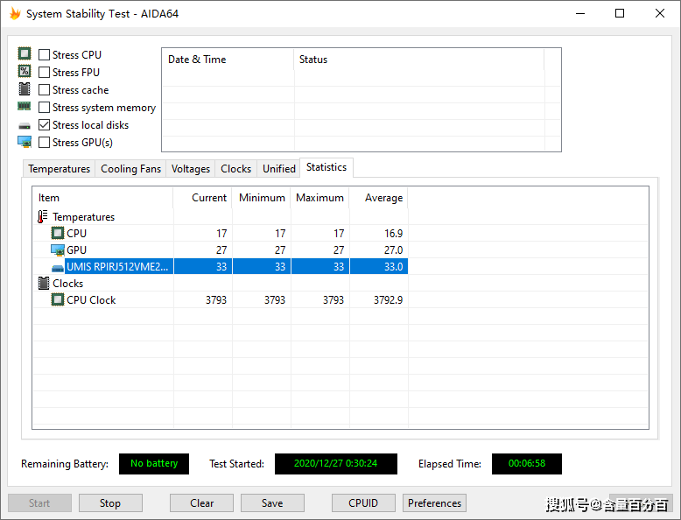Click the Date & Time log column header

click(228, 60)
